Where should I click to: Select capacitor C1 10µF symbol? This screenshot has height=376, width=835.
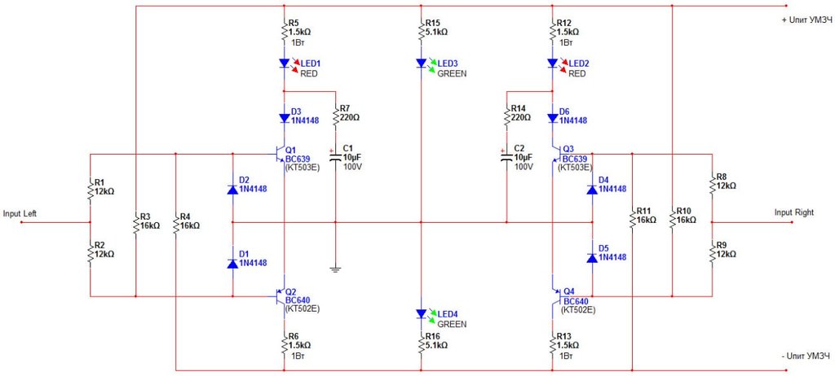(x=335, y=156)
